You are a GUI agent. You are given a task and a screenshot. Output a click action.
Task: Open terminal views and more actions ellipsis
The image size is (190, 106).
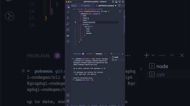(x=116, y=54)
